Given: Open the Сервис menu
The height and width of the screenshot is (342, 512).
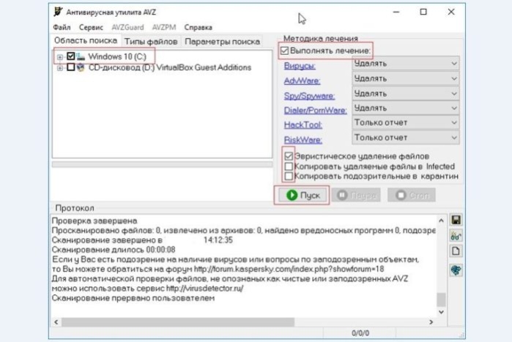Looking at the screenshot, I should point(91,27).
